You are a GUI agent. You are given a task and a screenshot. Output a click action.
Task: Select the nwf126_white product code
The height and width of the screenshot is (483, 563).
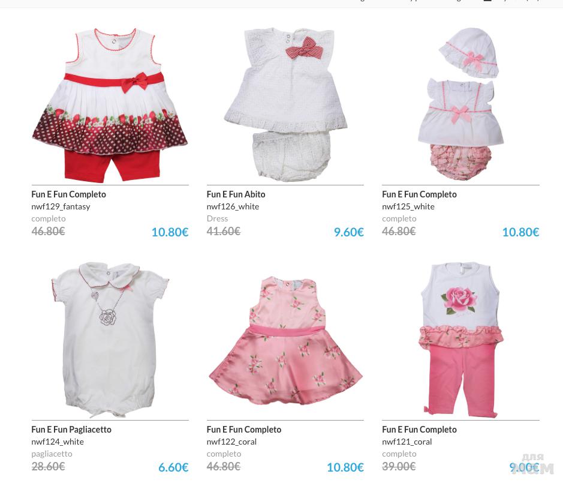click(x=233, y=206)
